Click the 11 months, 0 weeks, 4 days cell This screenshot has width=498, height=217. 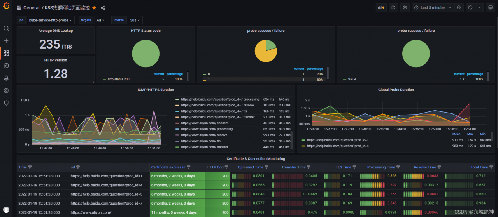coord(177,212)
